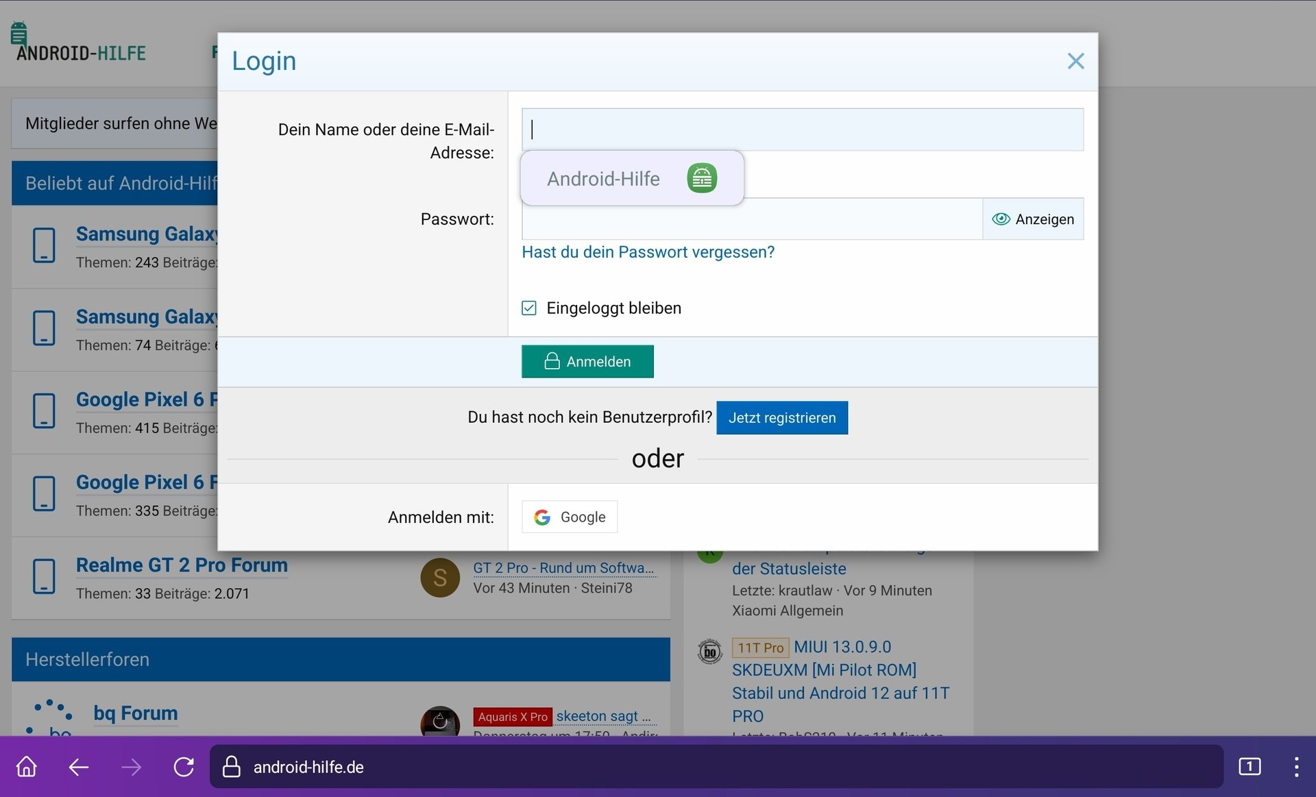Screen dimensions: 1316x797
Task: Focus the name or e-mail input field
Action: (802, 130)
